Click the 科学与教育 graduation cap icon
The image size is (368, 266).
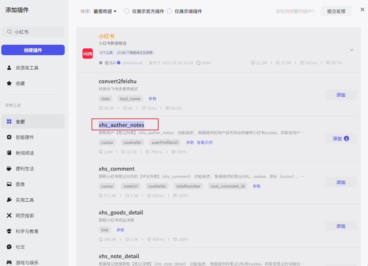[9, 231]
